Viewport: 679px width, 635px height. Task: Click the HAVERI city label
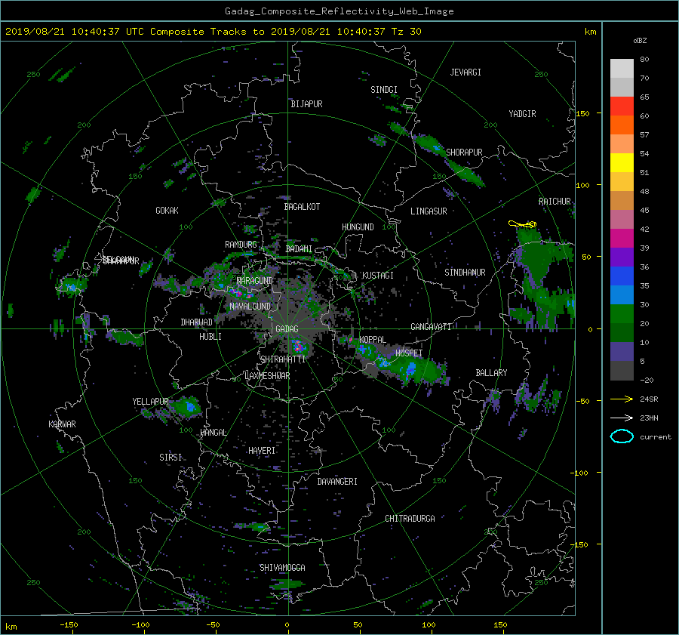(262, 451)
